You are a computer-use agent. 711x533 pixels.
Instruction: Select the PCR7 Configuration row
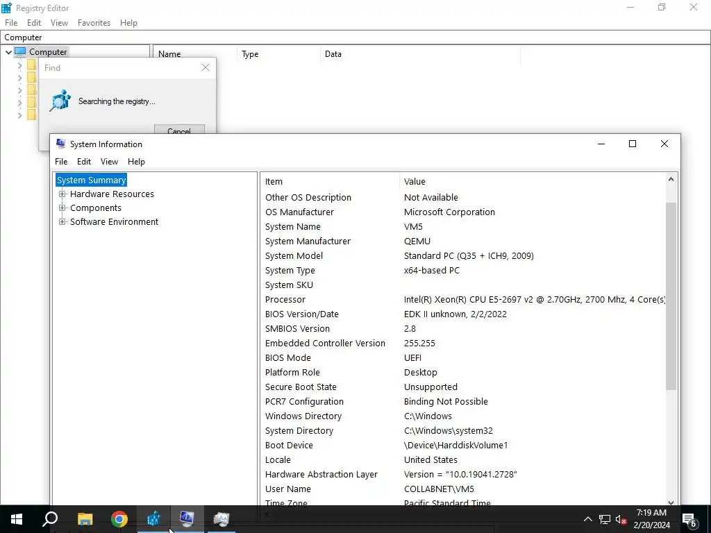coord(462,402)
